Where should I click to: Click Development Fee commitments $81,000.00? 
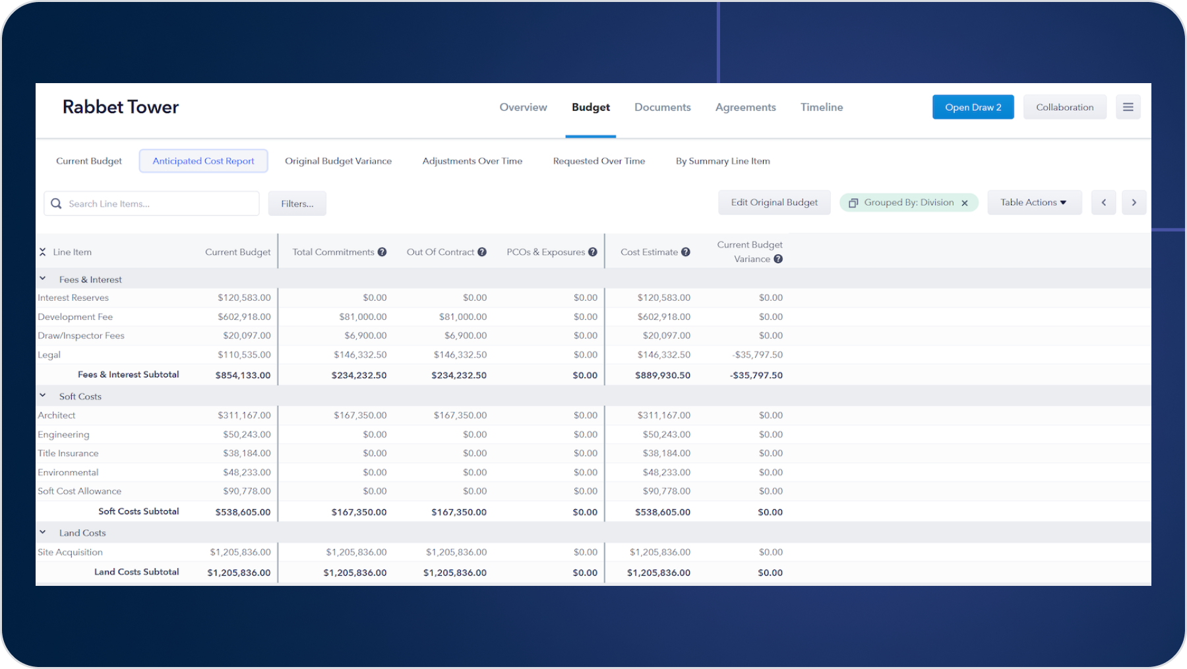point(363,317)
